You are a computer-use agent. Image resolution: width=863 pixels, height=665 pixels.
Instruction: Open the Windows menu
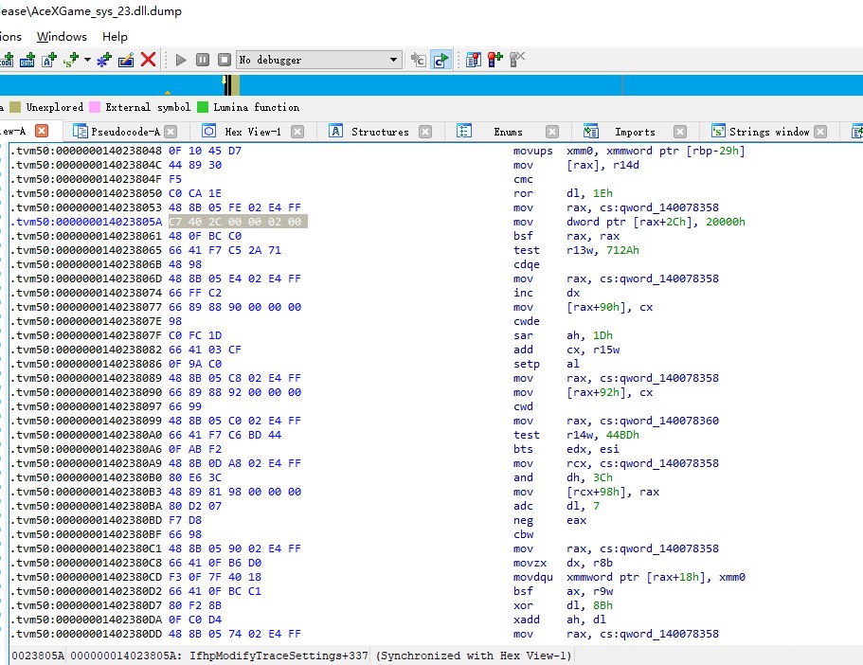pyautogui.click(x=62, y=37)
